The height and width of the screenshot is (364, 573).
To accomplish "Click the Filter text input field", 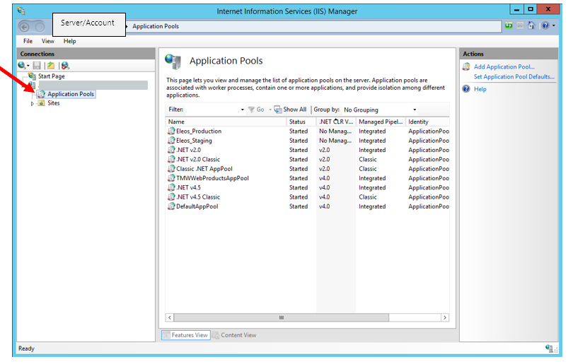I will click(212, 110).
